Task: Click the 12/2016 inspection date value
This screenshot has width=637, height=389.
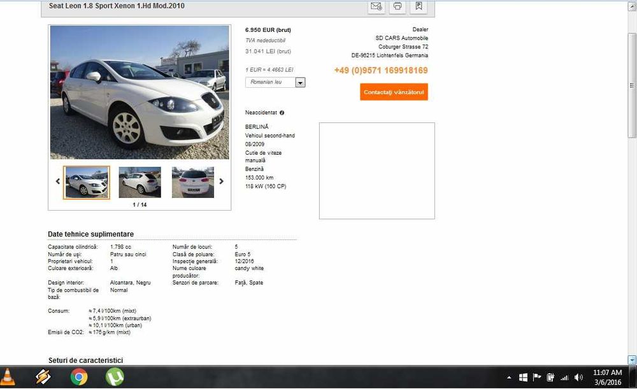Action: click(x=244, y=262)
